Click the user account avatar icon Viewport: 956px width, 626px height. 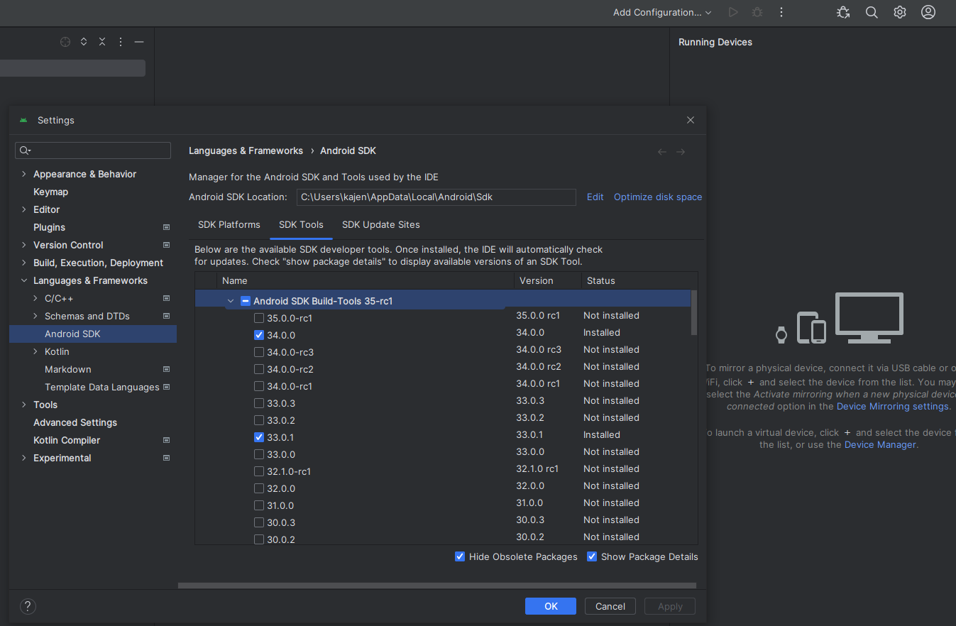click(928, 12)
